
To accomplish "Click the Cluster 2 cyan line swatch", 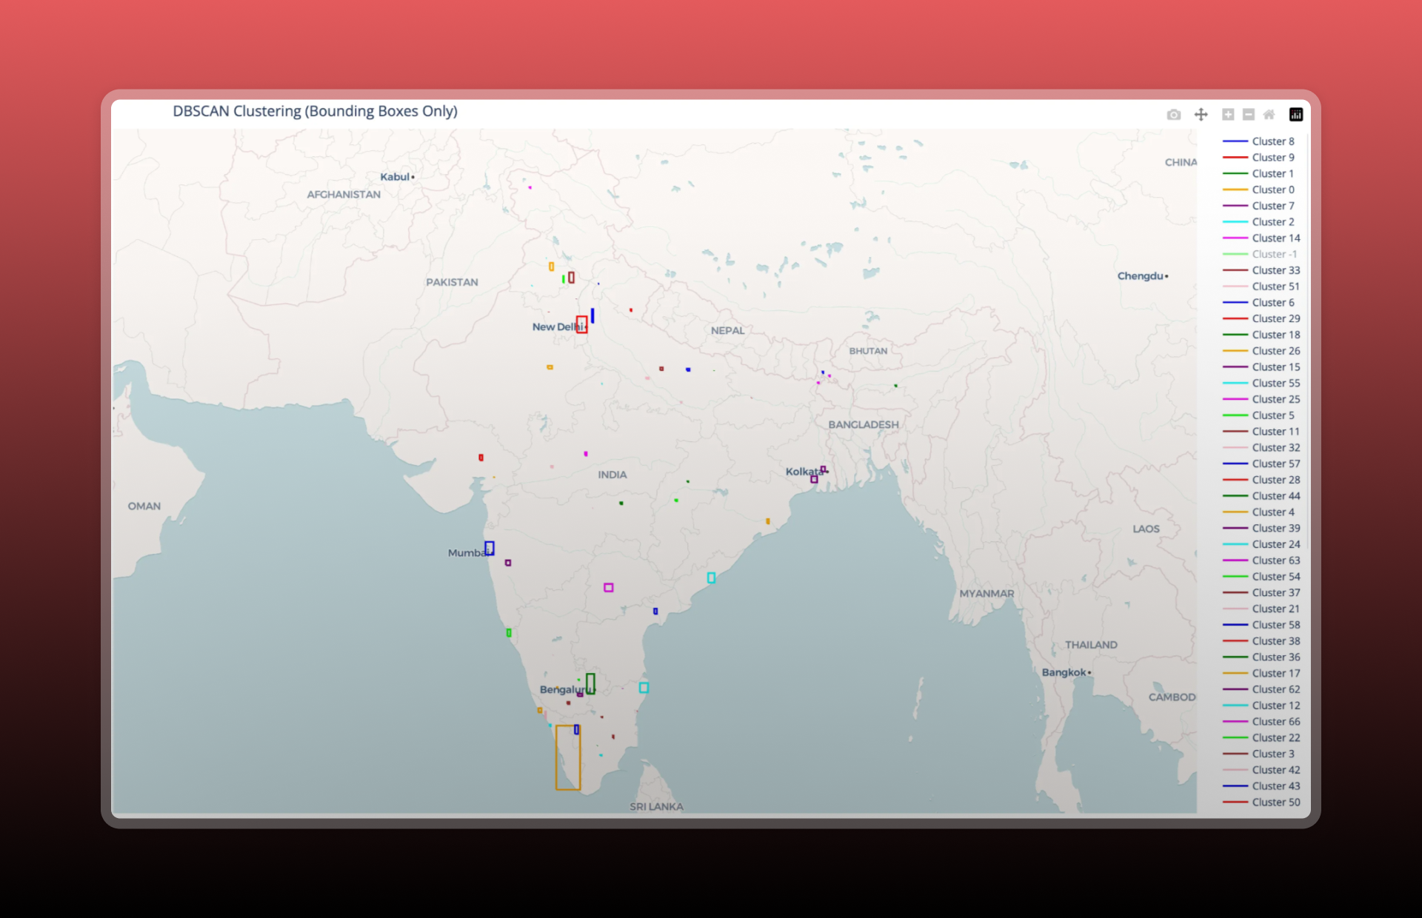I will (x=1235, y=222).
